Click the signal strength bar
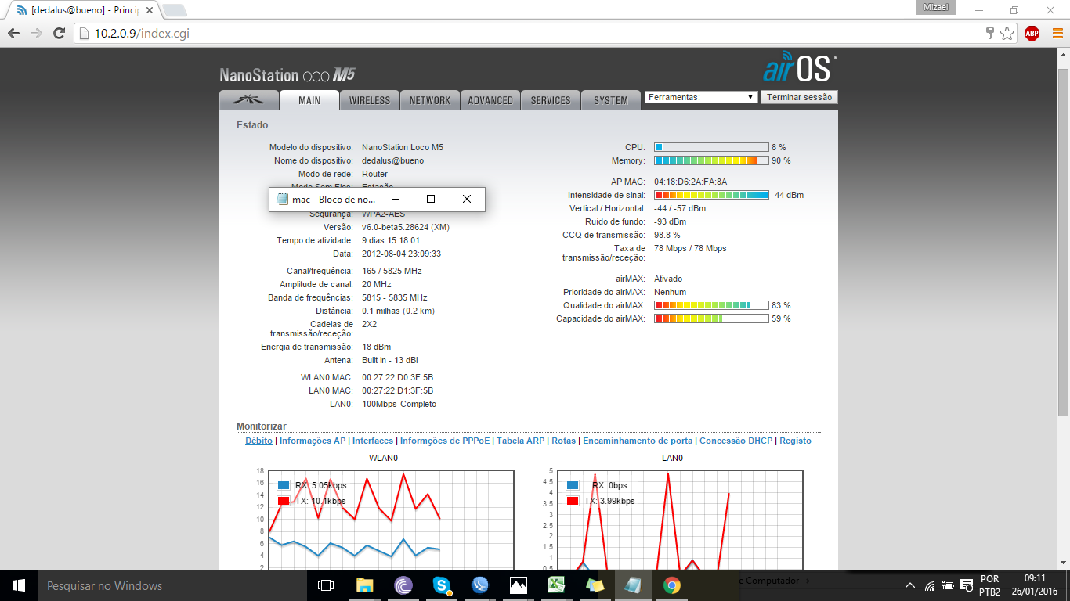1070x601 pixels. 710,195
